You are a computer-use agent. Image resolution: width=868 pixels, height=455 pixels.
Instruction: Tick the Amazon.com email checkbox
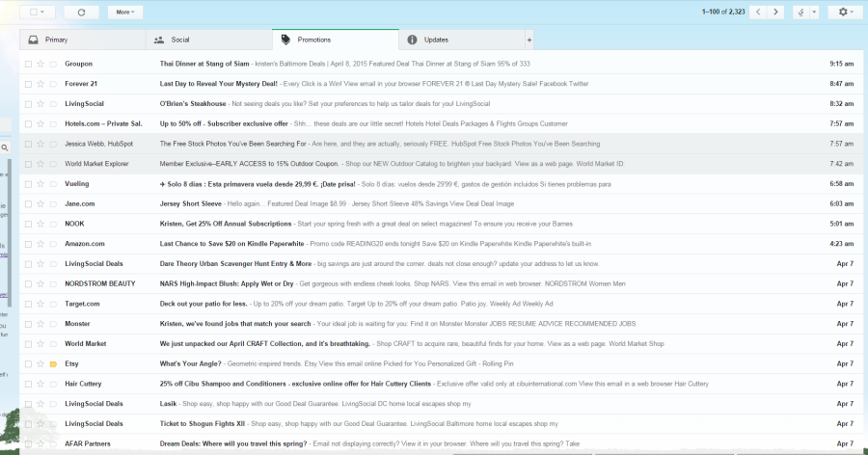click(28, 244)
